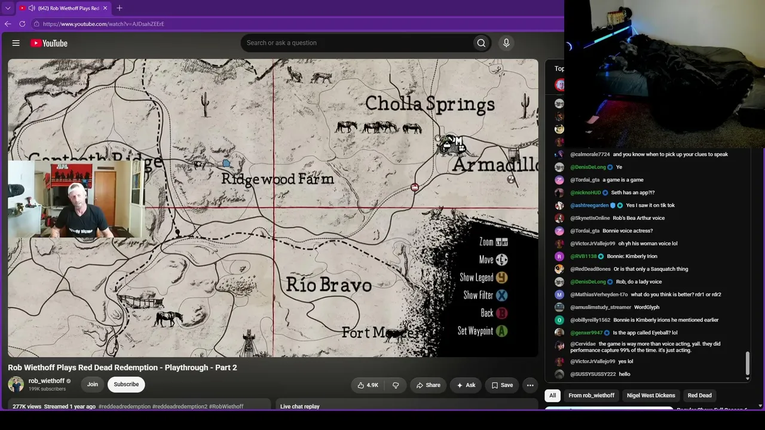Go back with browser back arrow
This screenshot has width=765, height=430.
pyautogui.click(x=8, y=24)
